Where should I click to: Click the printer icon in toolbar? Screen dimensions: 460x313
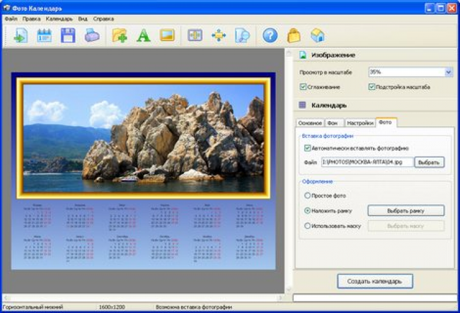(91, 36)
